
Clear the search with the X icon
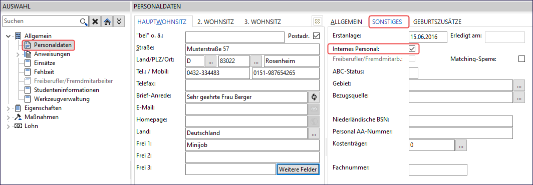pos(96,21)
